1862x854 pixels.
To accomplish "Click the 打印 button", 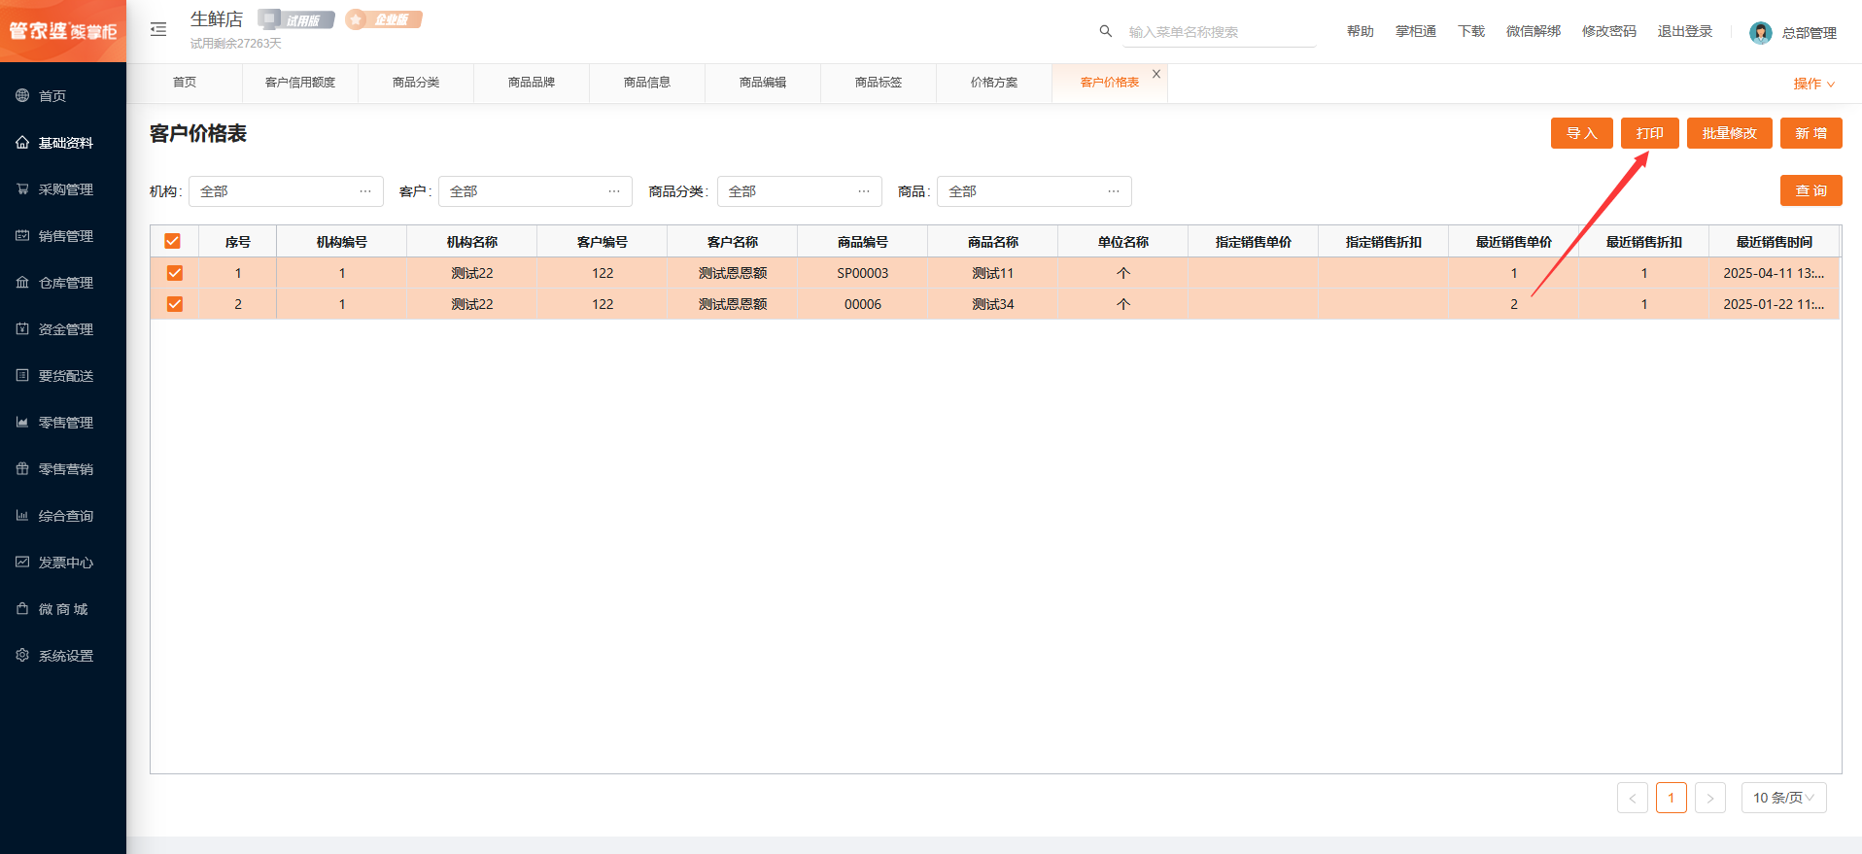I will coord(1649,133).
